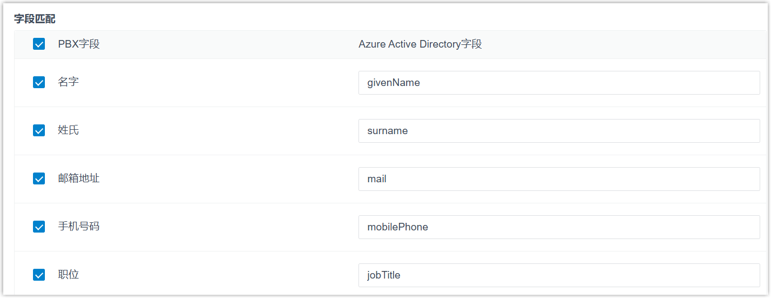The image size is (771, 298).
Task: Uncheck the 名字 field checkbox
Action: pyautogui.click(x=39, y=82)
